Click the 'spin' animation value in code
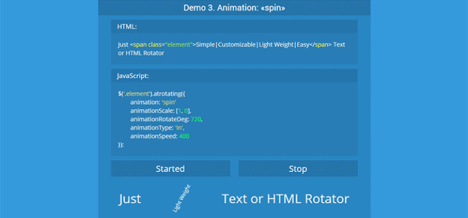468x218 pixels. click(x=169, y=102)
